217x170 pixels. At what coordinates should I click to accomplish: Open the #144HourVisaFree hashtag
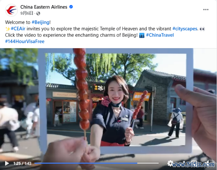(x=25, y=41)
